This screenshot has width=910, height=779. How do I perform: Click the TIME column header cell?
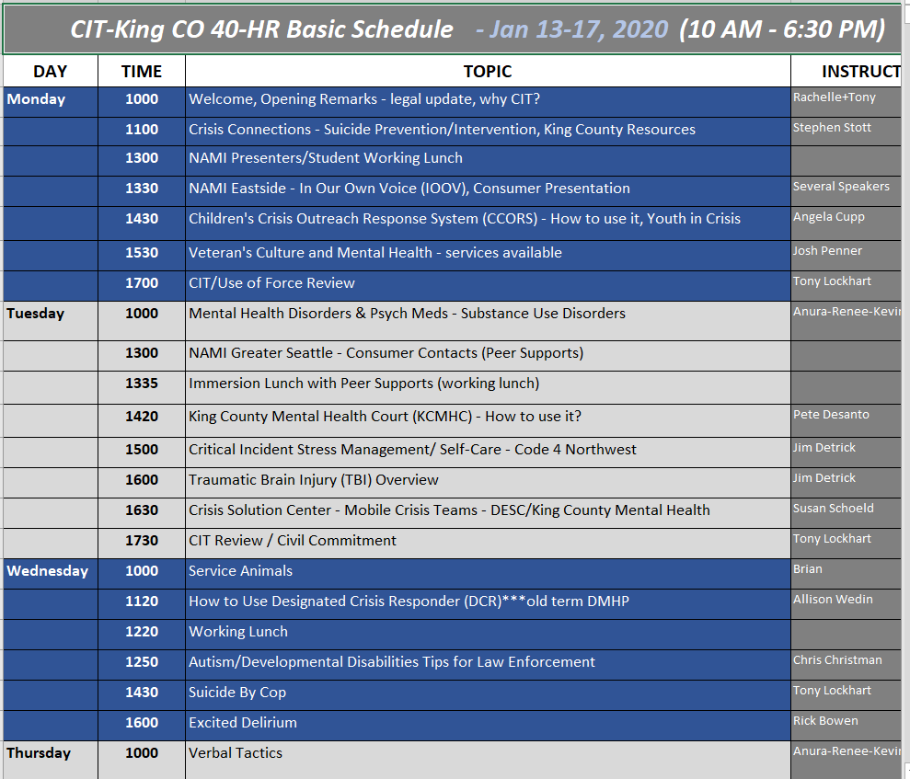tap(142, 71)
